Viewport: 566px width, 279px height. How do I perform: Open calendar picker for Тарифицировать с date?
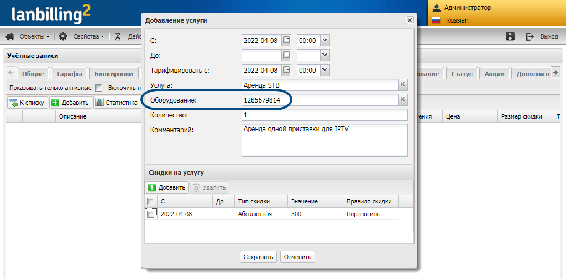coord(286,70)
